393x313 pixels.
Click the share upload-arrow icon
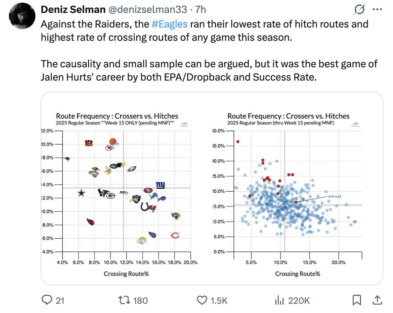click(376, 300)
